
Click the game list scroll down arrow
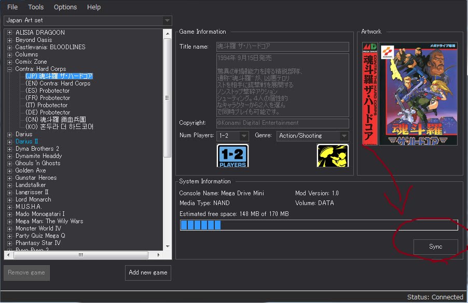(168, 247)
